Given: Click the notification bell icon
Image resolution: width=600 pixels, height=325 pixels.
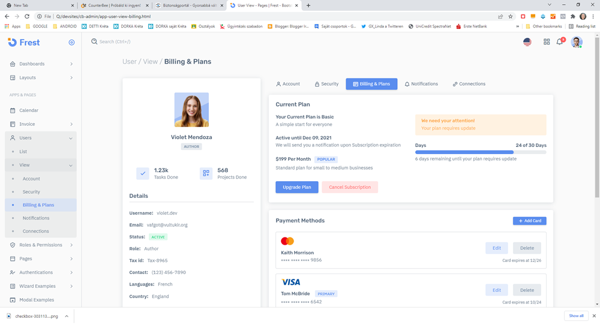Looking at the screenshot, I should [559, 42].
